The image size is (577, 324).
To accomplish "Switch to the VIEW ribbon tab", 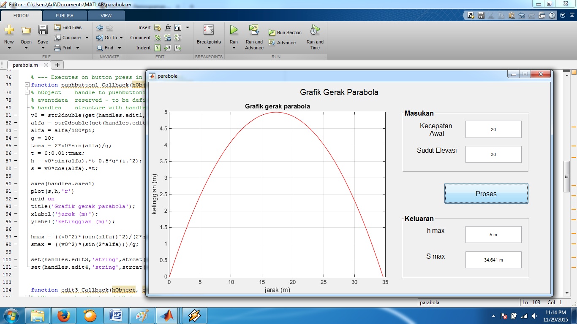I will pyautogui.click(x=106, y=16).
